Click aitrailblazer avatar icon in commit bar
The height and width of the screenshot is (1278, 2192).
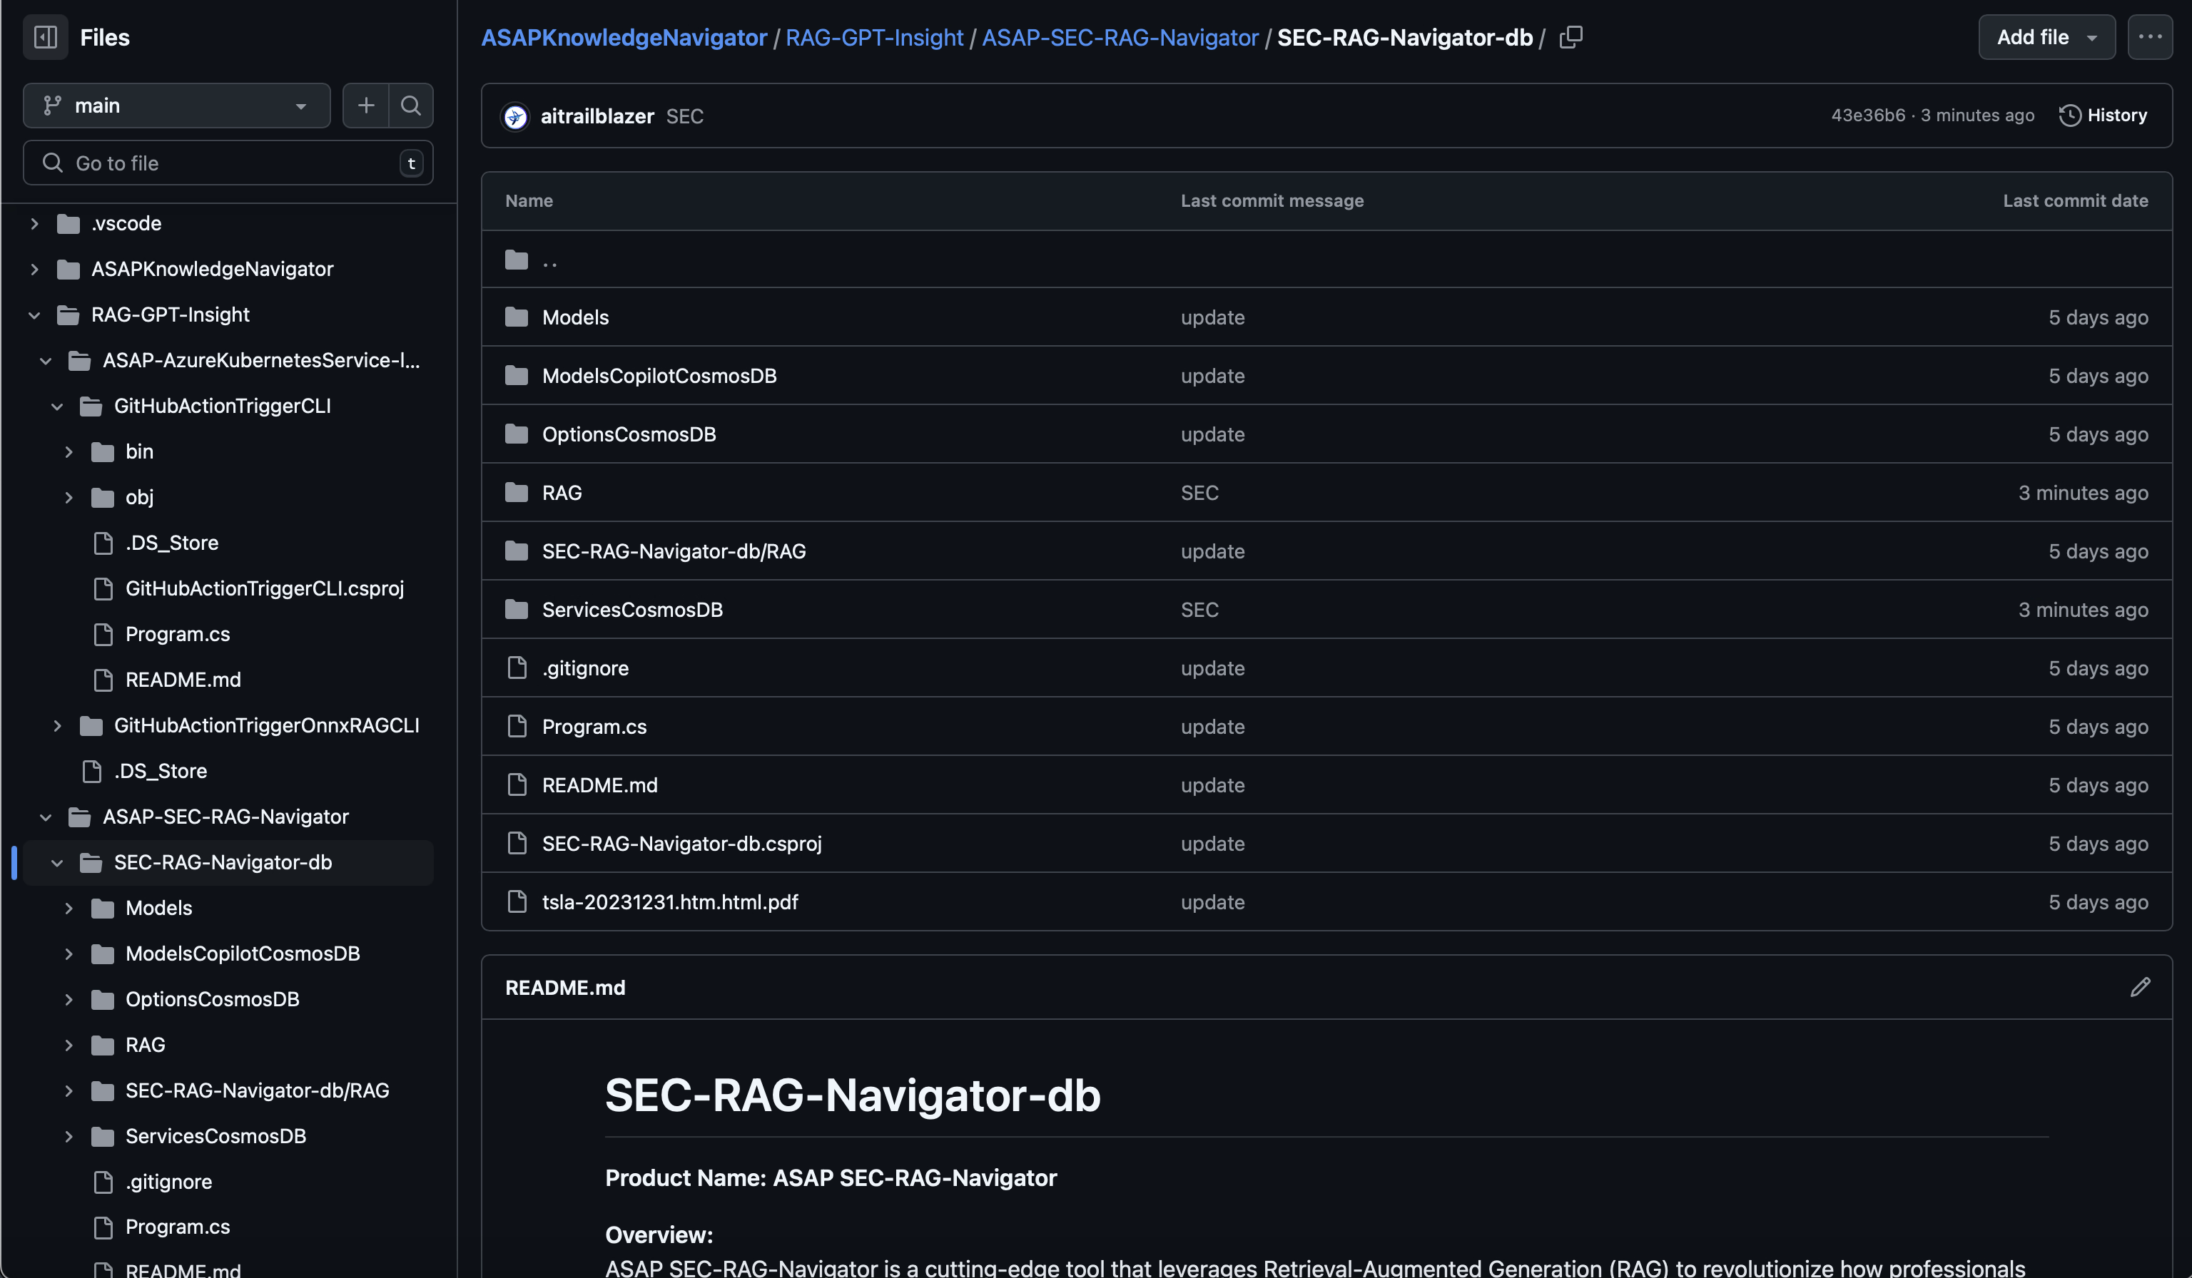pyautogui.click(x=515, y=116)
